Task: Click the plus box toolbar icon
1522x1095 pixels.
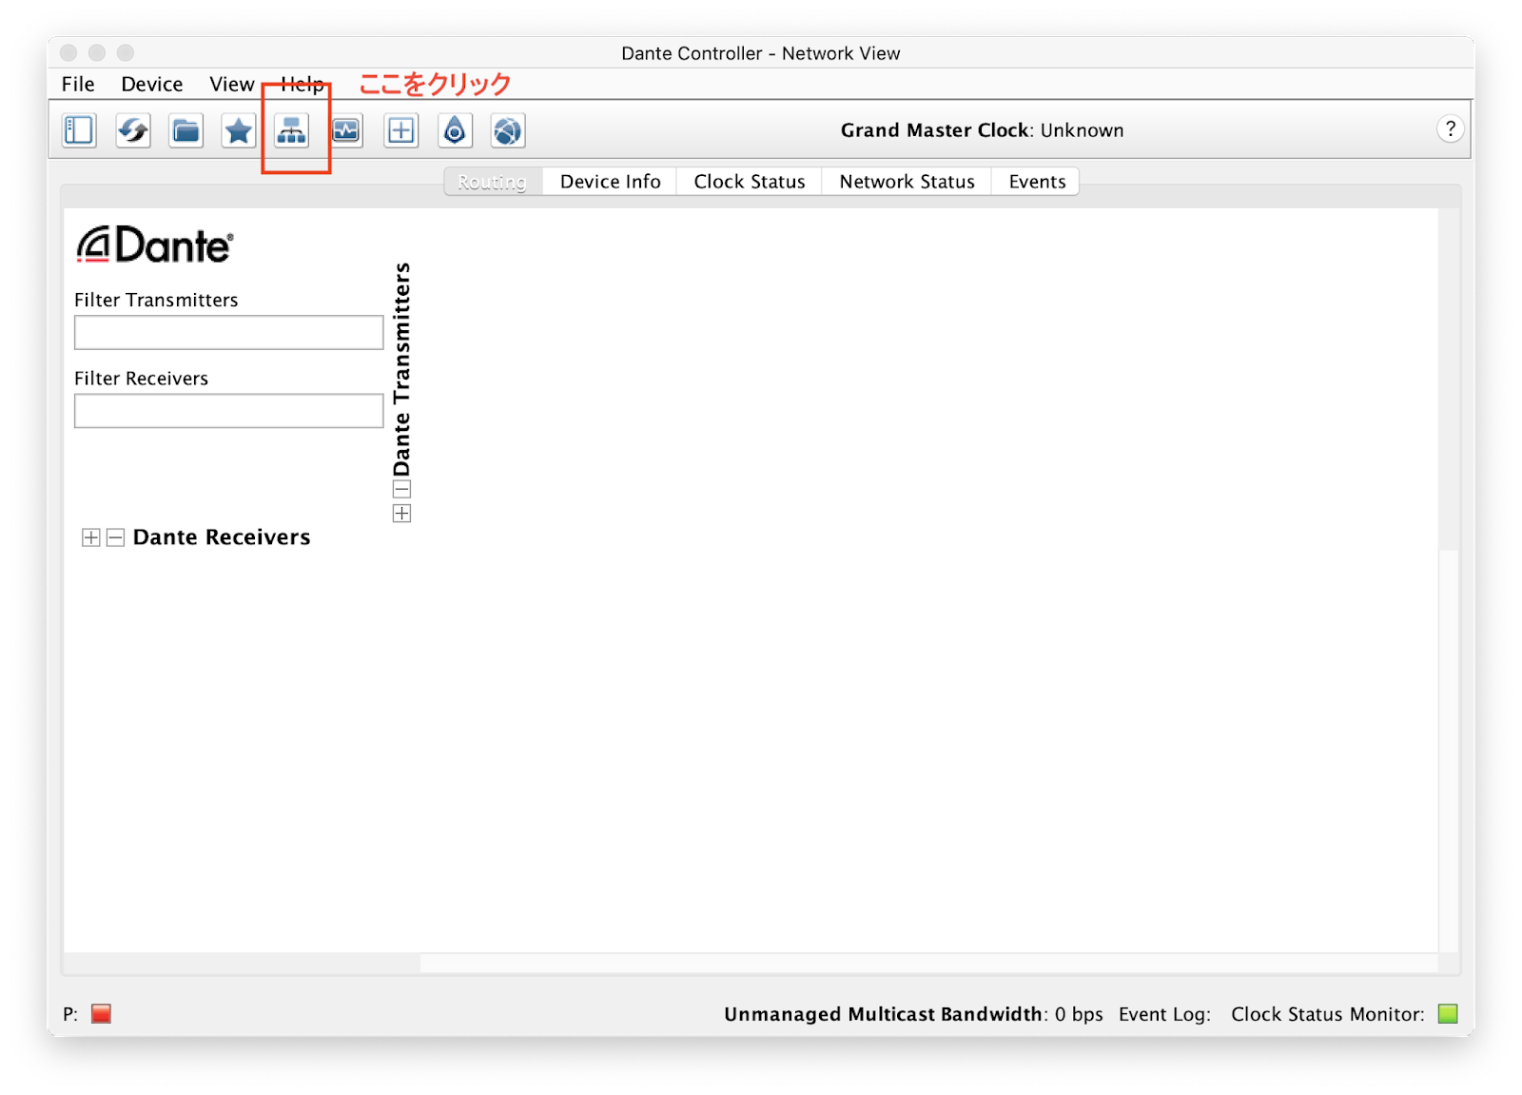Action: click(400, 130)
